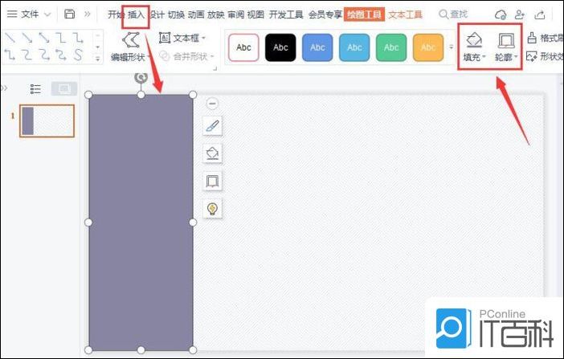
Task: Select the curved arrow connector shape
Action: point(44,55)
